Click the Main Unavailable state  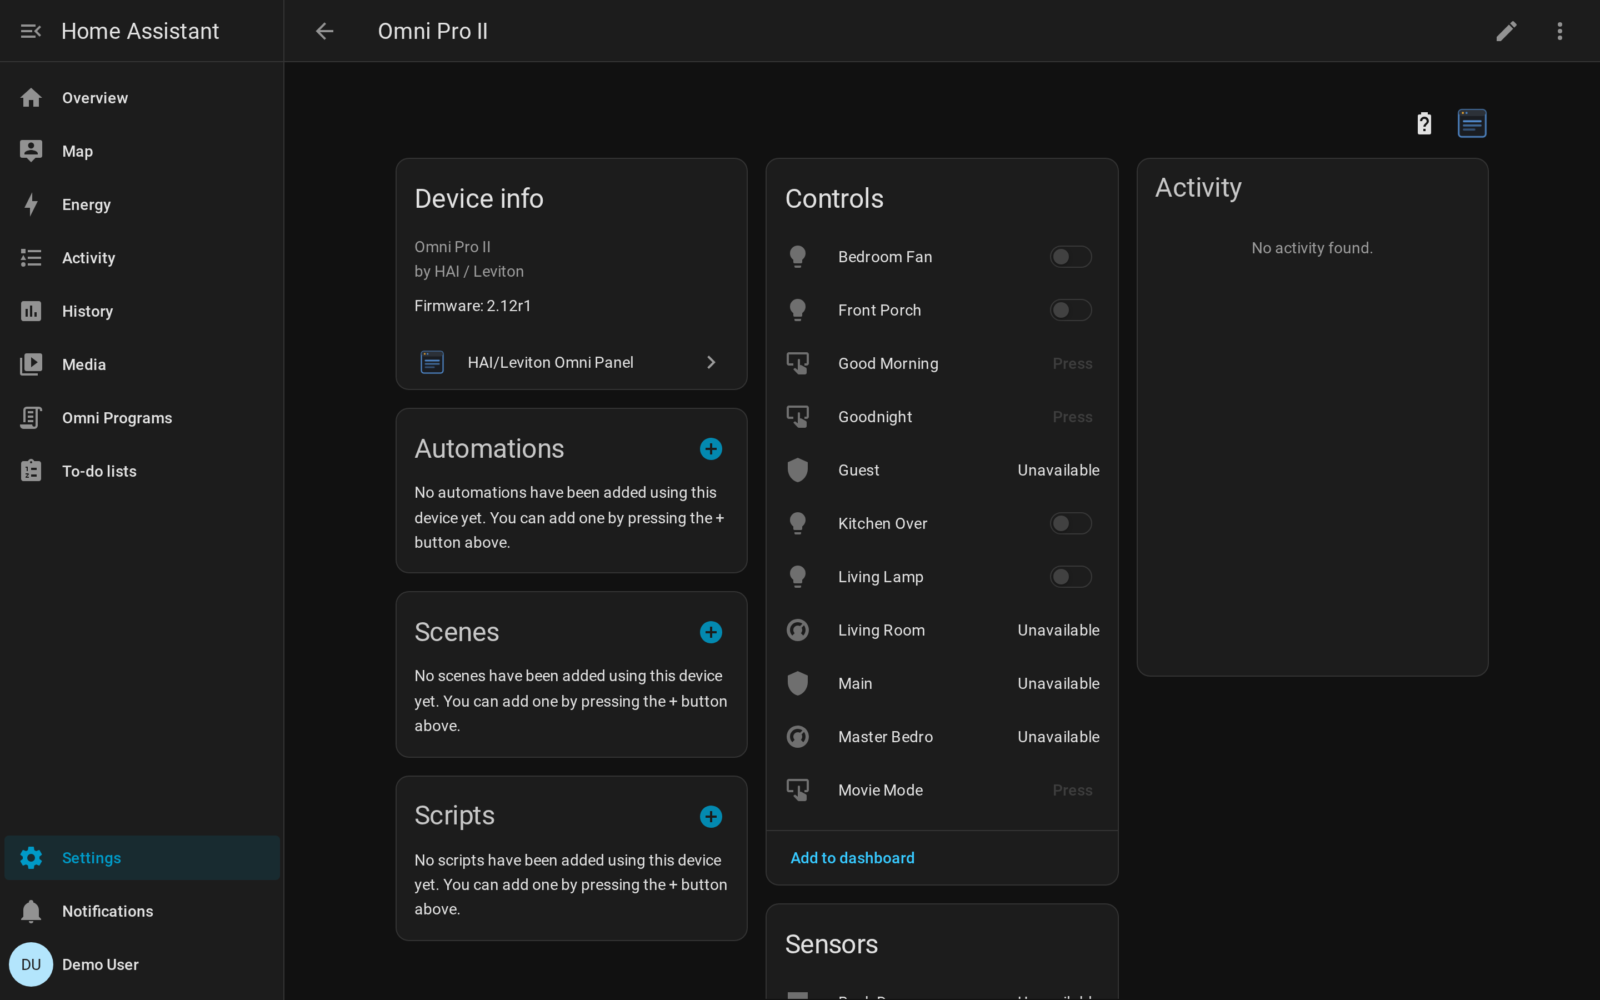(1058, 683)
